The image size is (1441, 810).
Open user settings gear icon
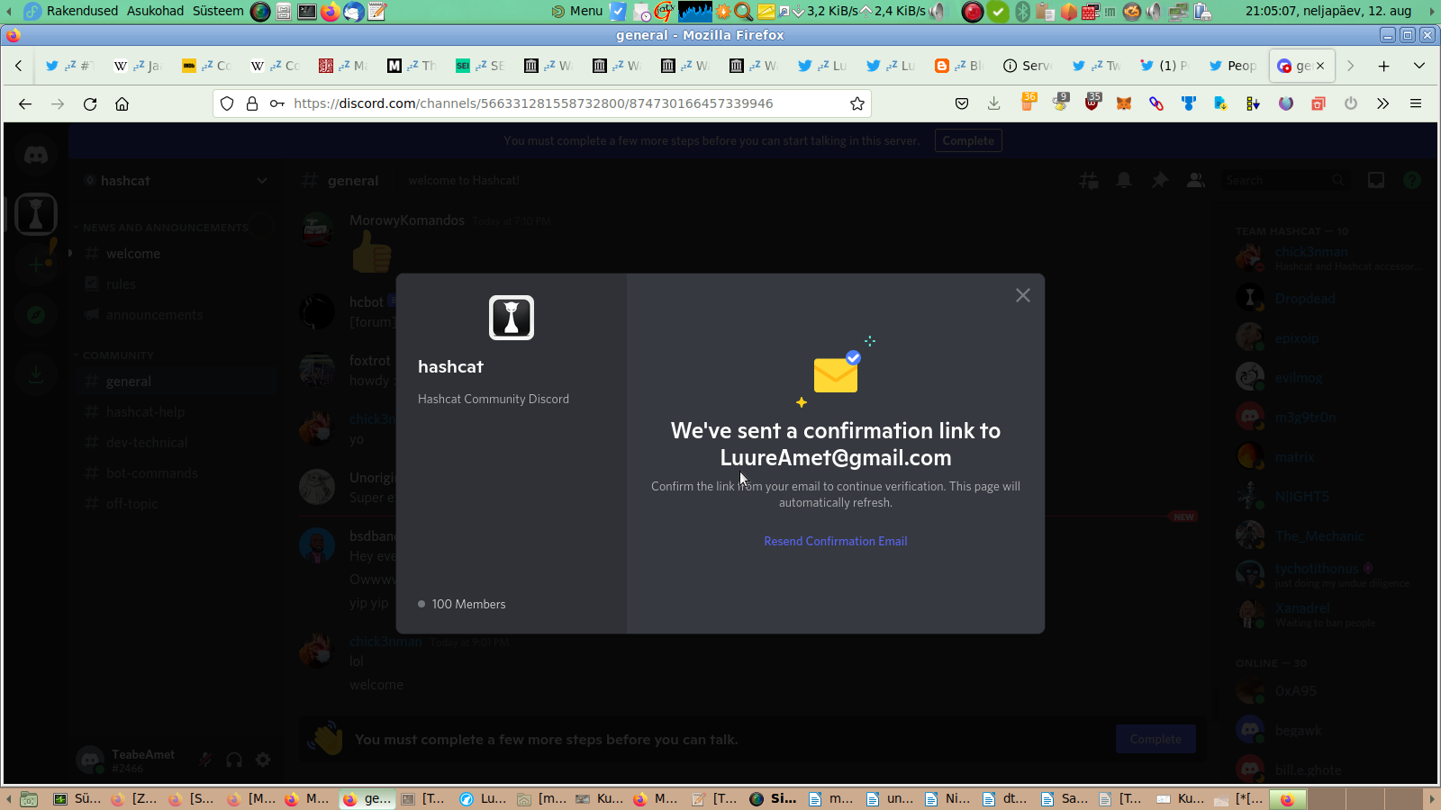pyautogui.click(x=263, y=760)
